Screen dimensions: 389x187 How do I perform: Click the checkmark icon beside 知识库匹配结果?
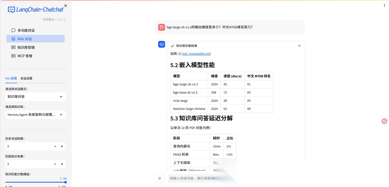(172, 46)
